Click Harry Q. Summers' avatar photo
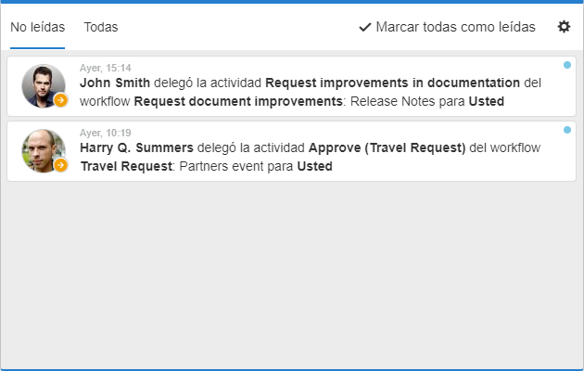This screenshot has width=584, height=371. [44, 151]
